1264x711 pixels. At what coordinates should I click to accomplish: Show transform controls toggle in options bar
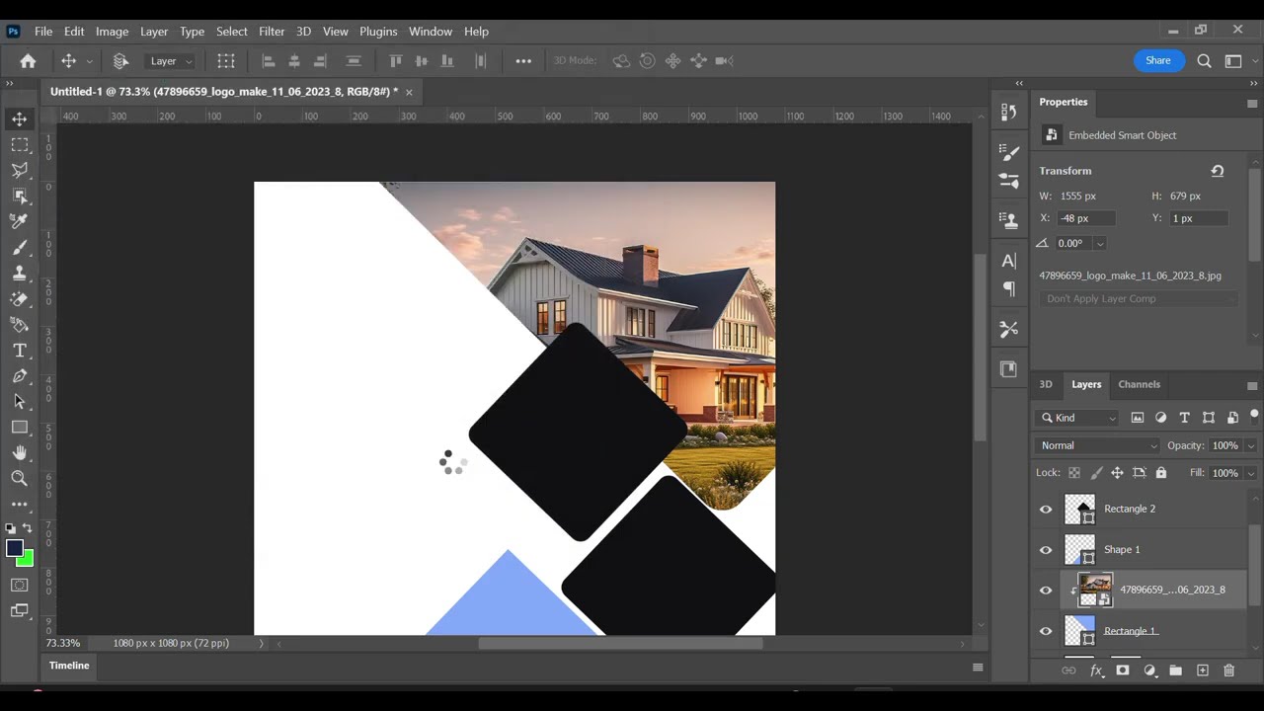click(226, 61)
